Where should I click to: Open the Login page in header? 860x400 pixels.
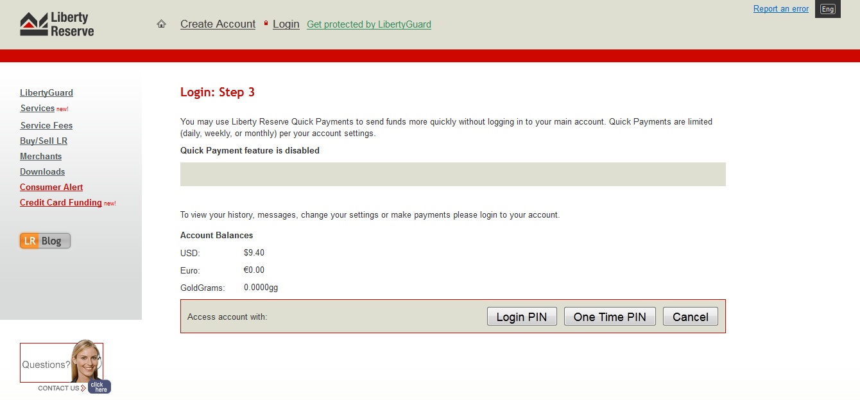pos(286,24)
